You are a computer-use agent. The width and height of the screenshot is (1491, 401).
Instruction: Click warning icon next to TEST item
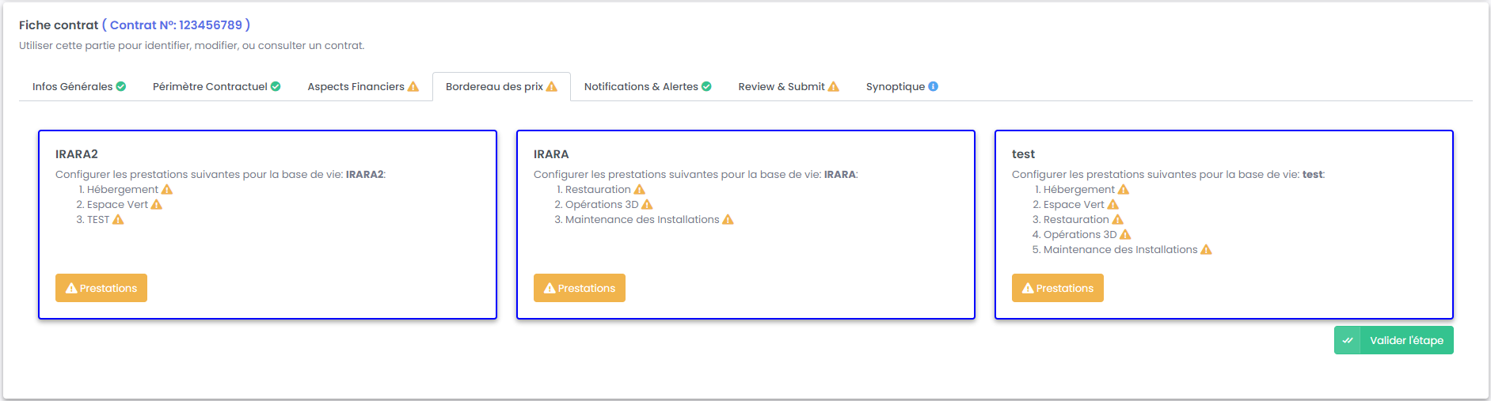(x=118, y=220)
